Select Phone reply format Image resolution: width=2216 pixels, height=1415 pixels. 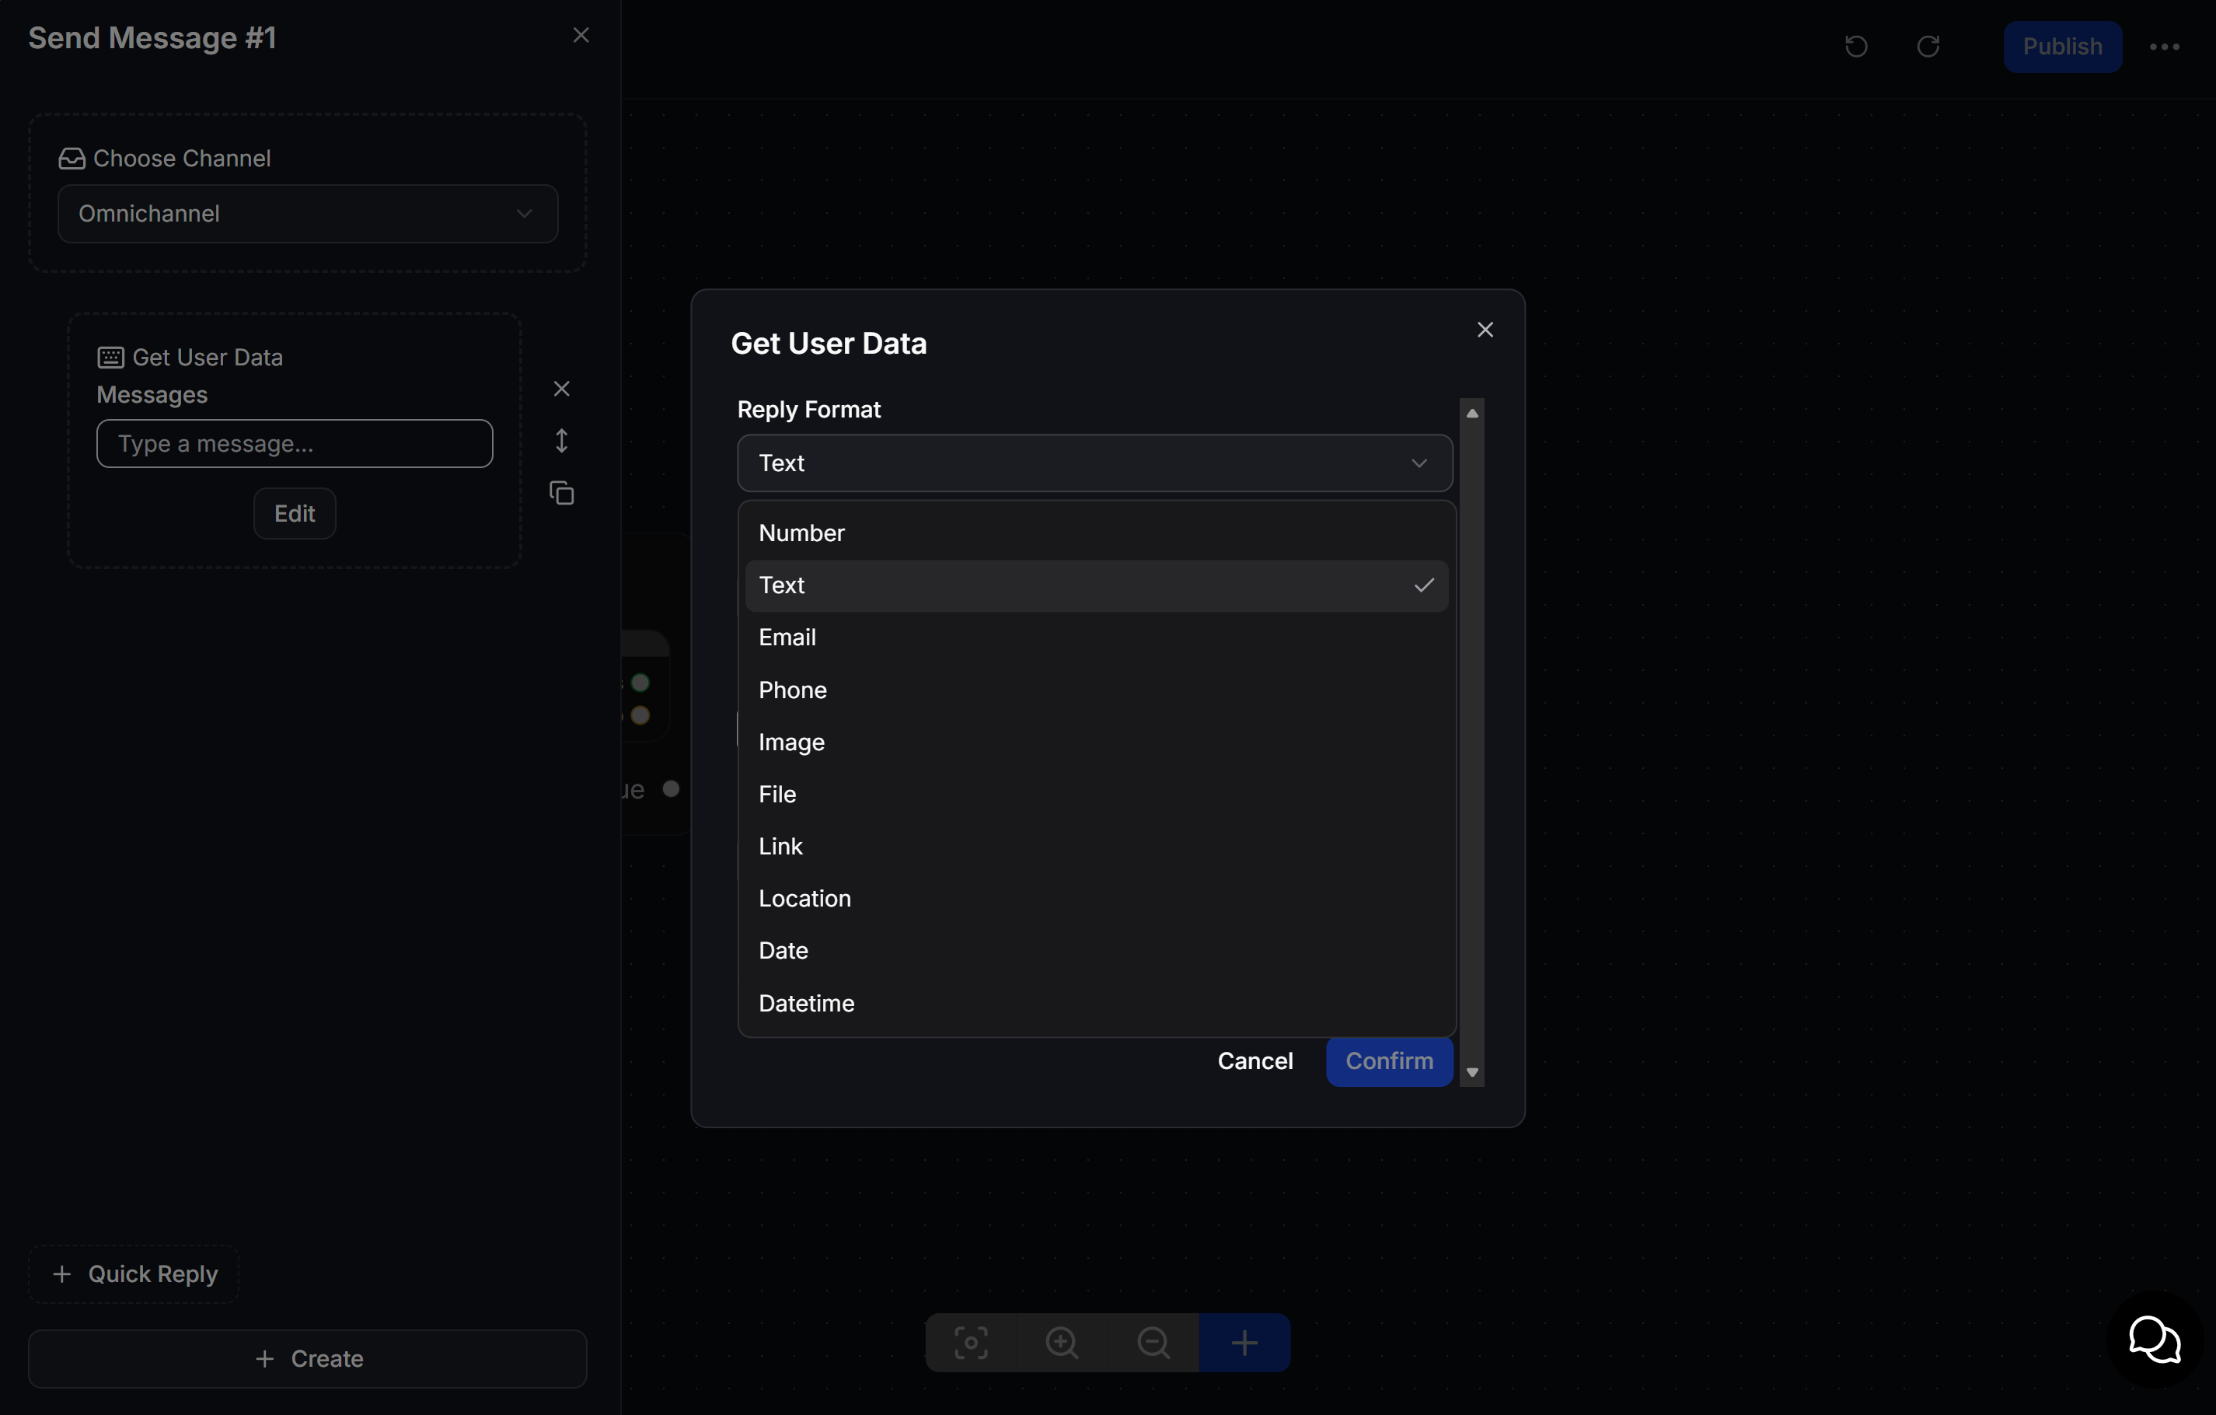[x=1096, y=690]
